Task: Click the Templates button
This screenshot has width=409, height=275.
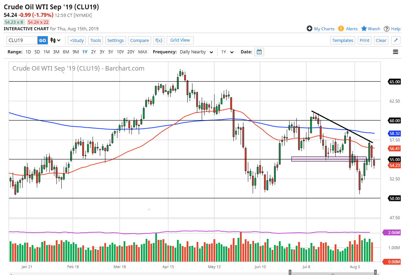Action: pyautogui.click(x=343, y=40)
